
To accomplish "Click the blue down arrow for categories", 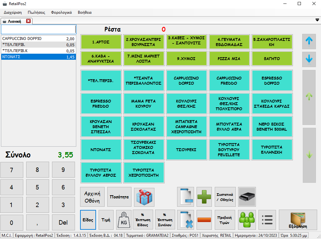I will tap(309, 59).
